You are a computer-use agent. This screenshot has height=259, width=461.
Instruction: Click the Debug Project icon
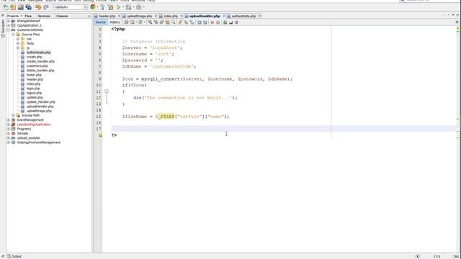(128, 7)
